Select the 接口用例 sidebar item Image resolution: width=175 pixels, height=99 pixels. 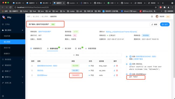13,42
